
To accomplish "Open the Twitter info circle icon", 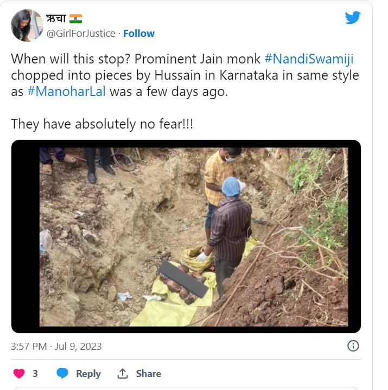I will pyautogui.click(x=353, y=346).
